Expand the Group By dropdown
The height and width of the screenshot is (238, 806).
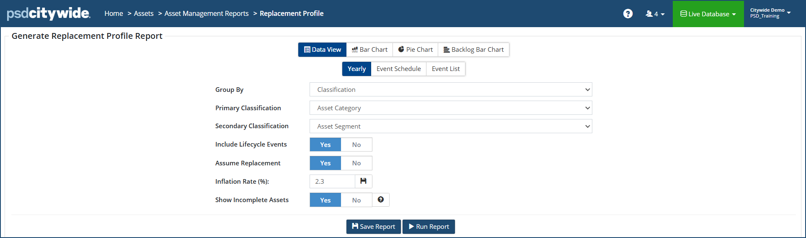[450, 89]
